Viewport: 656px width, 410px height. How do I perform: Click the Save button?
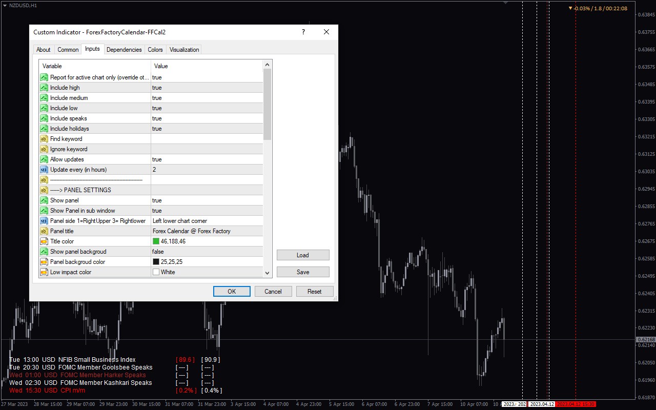303,272
